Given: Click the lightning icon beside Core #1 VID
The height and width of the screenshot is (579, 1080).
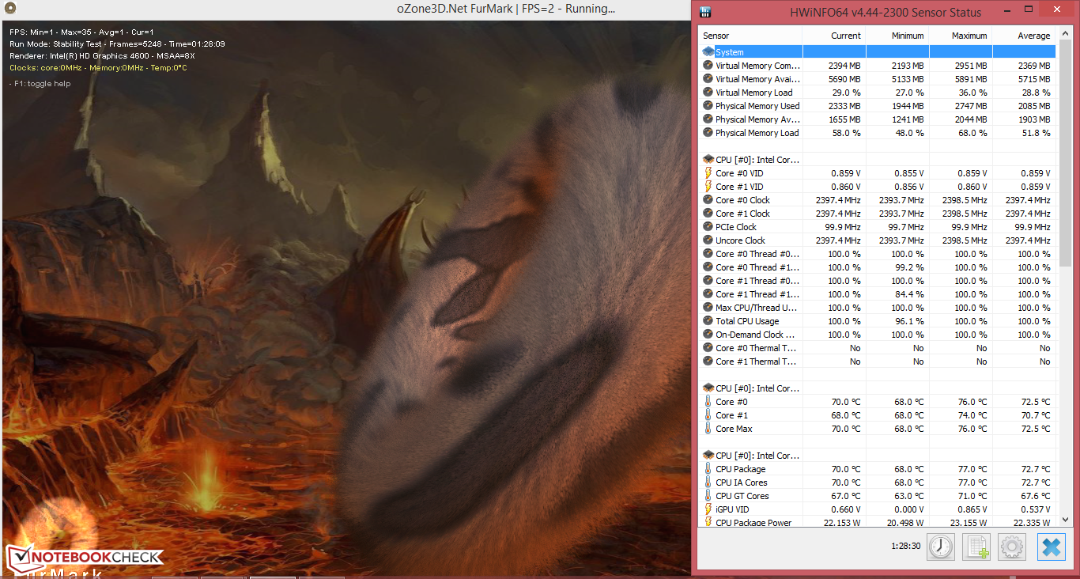Looking at the screenshot, I should (x=708, y=187).
